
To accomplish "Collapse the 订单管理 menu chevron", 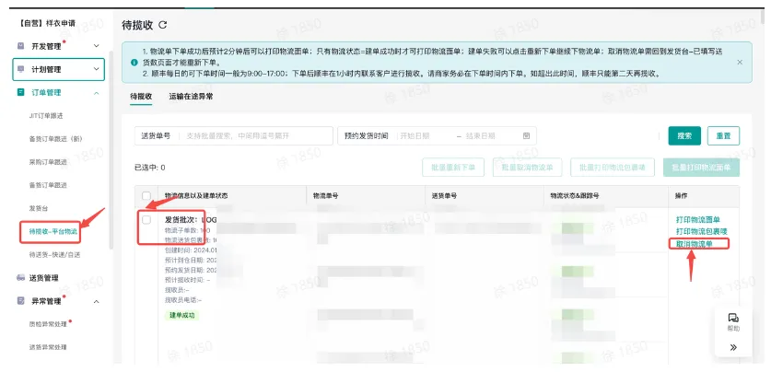I will pyautogui.click(x=97, y=92).
